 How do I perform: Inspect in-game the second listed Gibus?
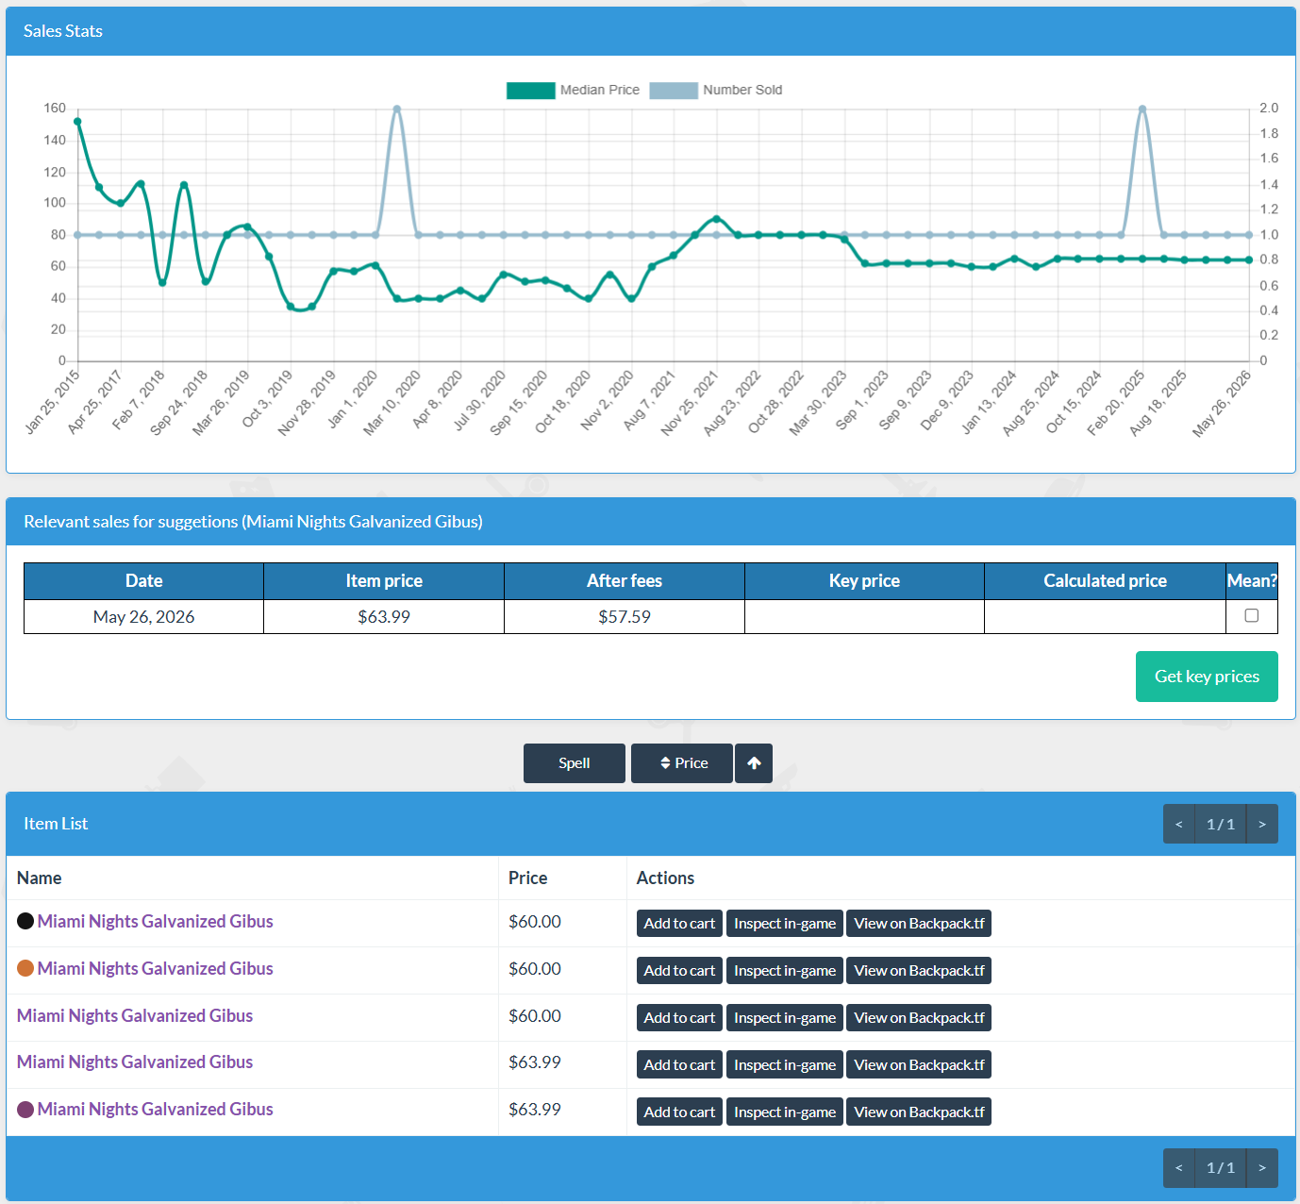785,971
